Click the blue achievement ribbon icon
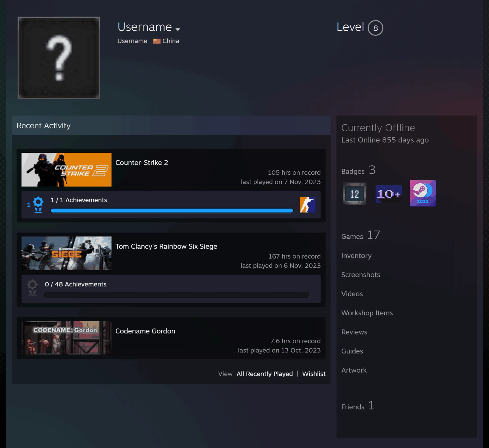This screenshot has height=448, width=489. point(38,204)
